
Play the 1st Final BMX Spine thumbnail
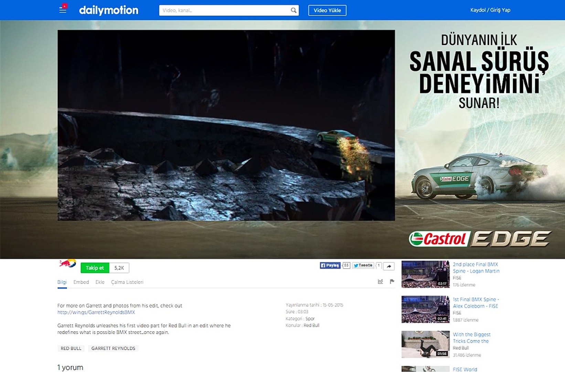[x=425, y=309]
